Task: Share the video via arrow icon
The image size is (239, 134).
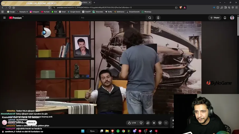Action: (148, 123)
